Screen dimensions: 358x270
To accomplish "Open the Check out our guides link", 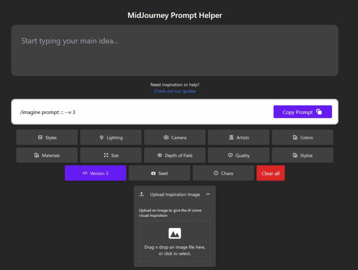I will pos(175,91).
